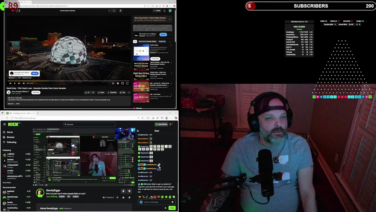
Task: Toggle SandyEggo stream notifications bell
Action: click(x=123, y=191)
